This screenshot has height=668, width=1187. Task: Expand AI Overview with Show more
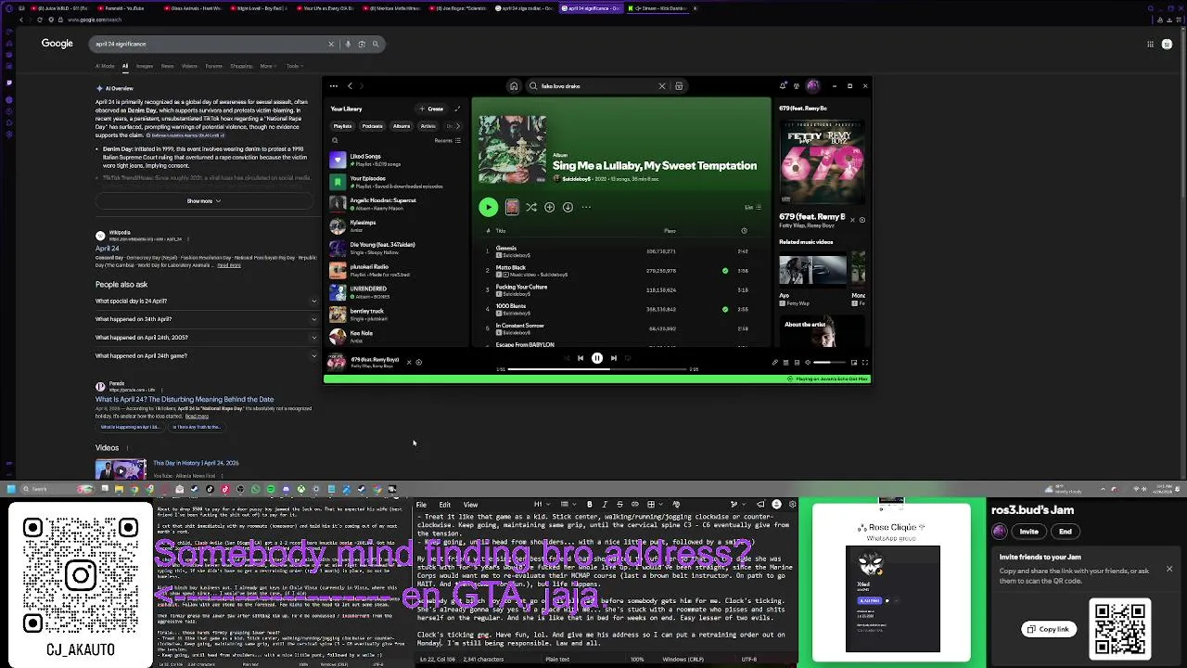click(x=204, y=201)
